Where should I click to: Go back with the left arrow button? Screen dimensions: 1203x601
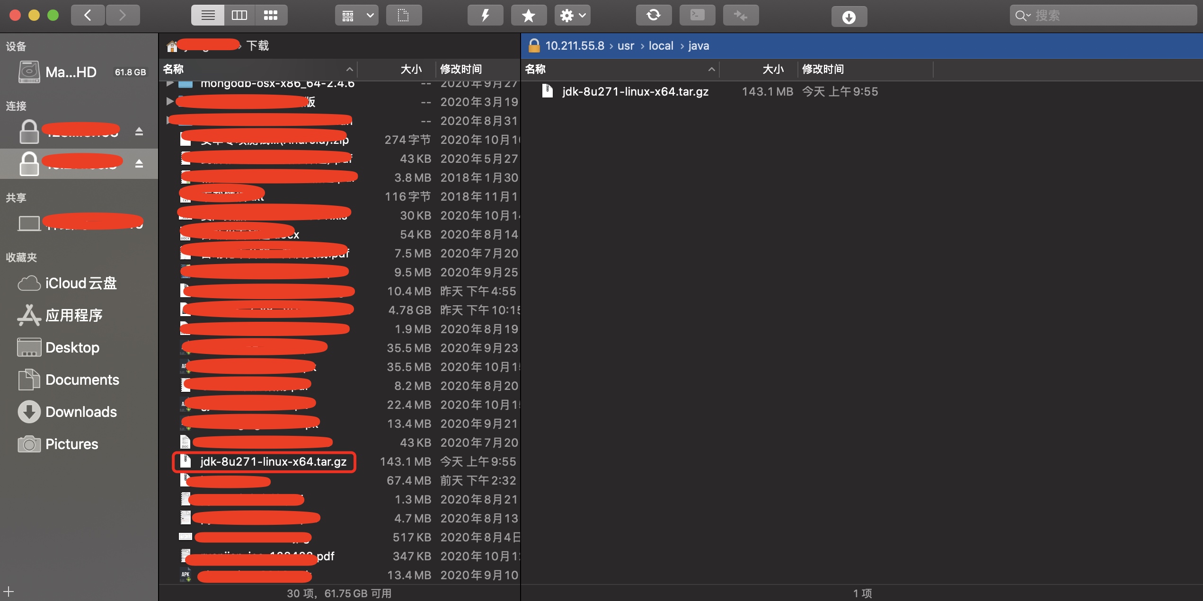[88, 16]
